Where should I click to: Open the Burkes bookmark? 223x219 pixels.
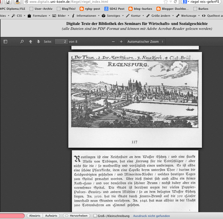pyautogui.click(x=201, y=9)
